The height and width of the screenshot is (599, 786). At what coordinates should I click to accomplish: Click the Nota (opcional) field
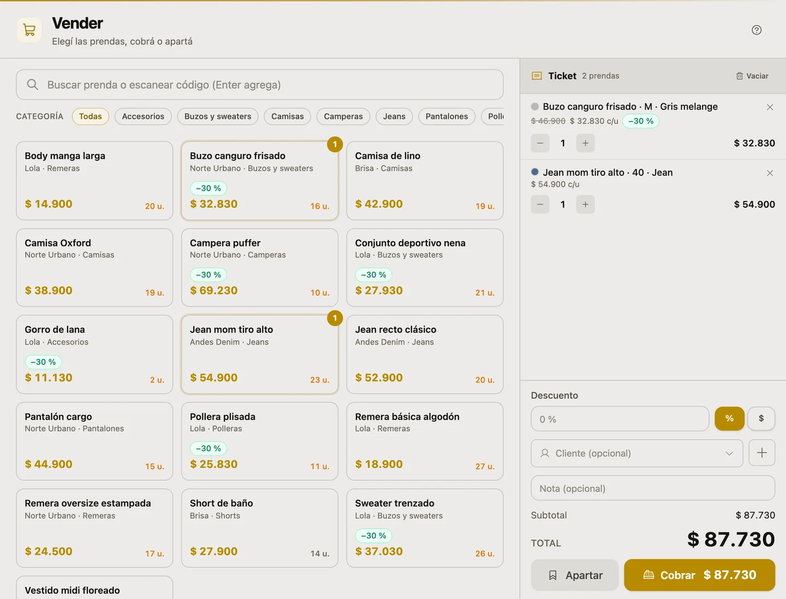point(653,488)
